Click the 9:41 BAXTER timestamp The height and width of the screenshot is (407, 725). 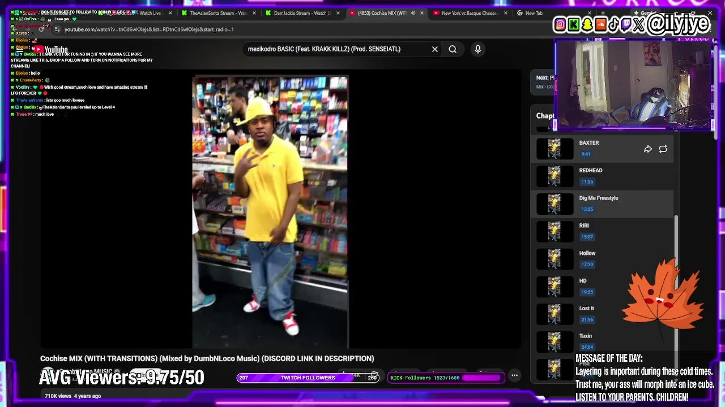pyautogui.click(x=586, y=154)
